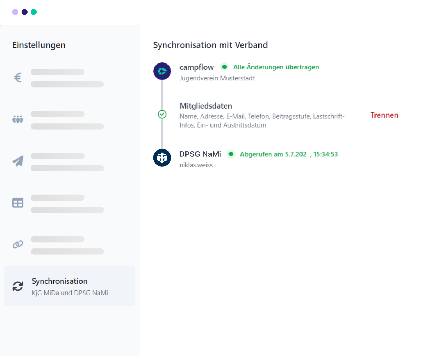421x356 pixels.
Task: Click the Einstellungen heading
Action: click(39, 45)
